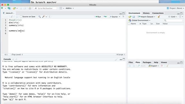Screen dimensions: 185x104
Task: Minimize the source editor pane
Action: coord(121,14)
